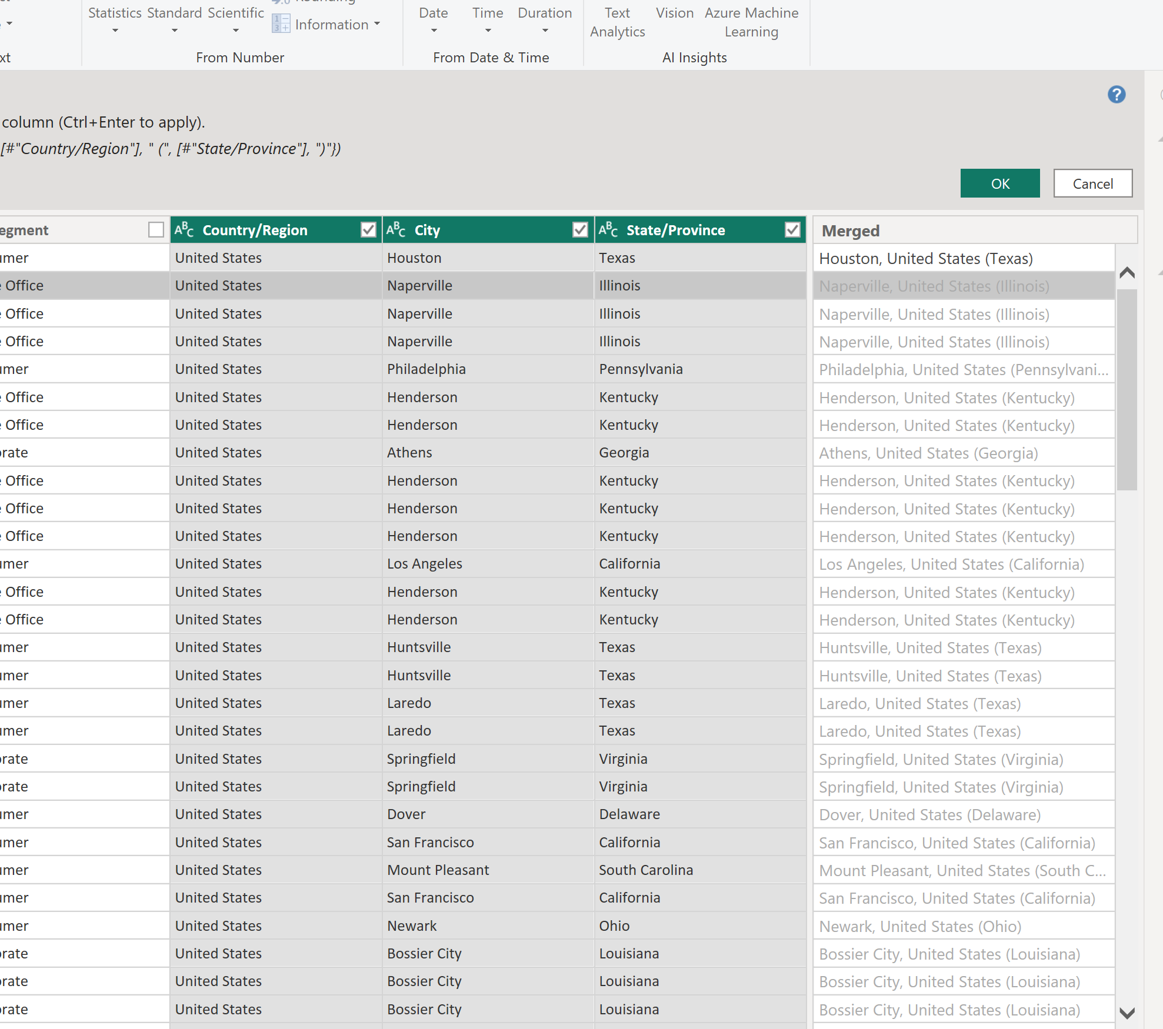Click the ABC type icon for City column
The image size is (1163, 1029).
396,230
